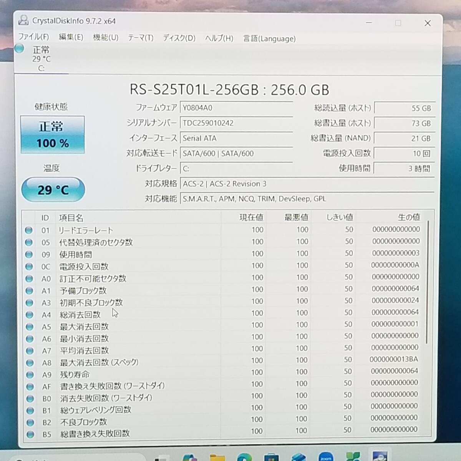Click the 現在値 column header
This screenshot has height=461, width=461.
(244, 217)
